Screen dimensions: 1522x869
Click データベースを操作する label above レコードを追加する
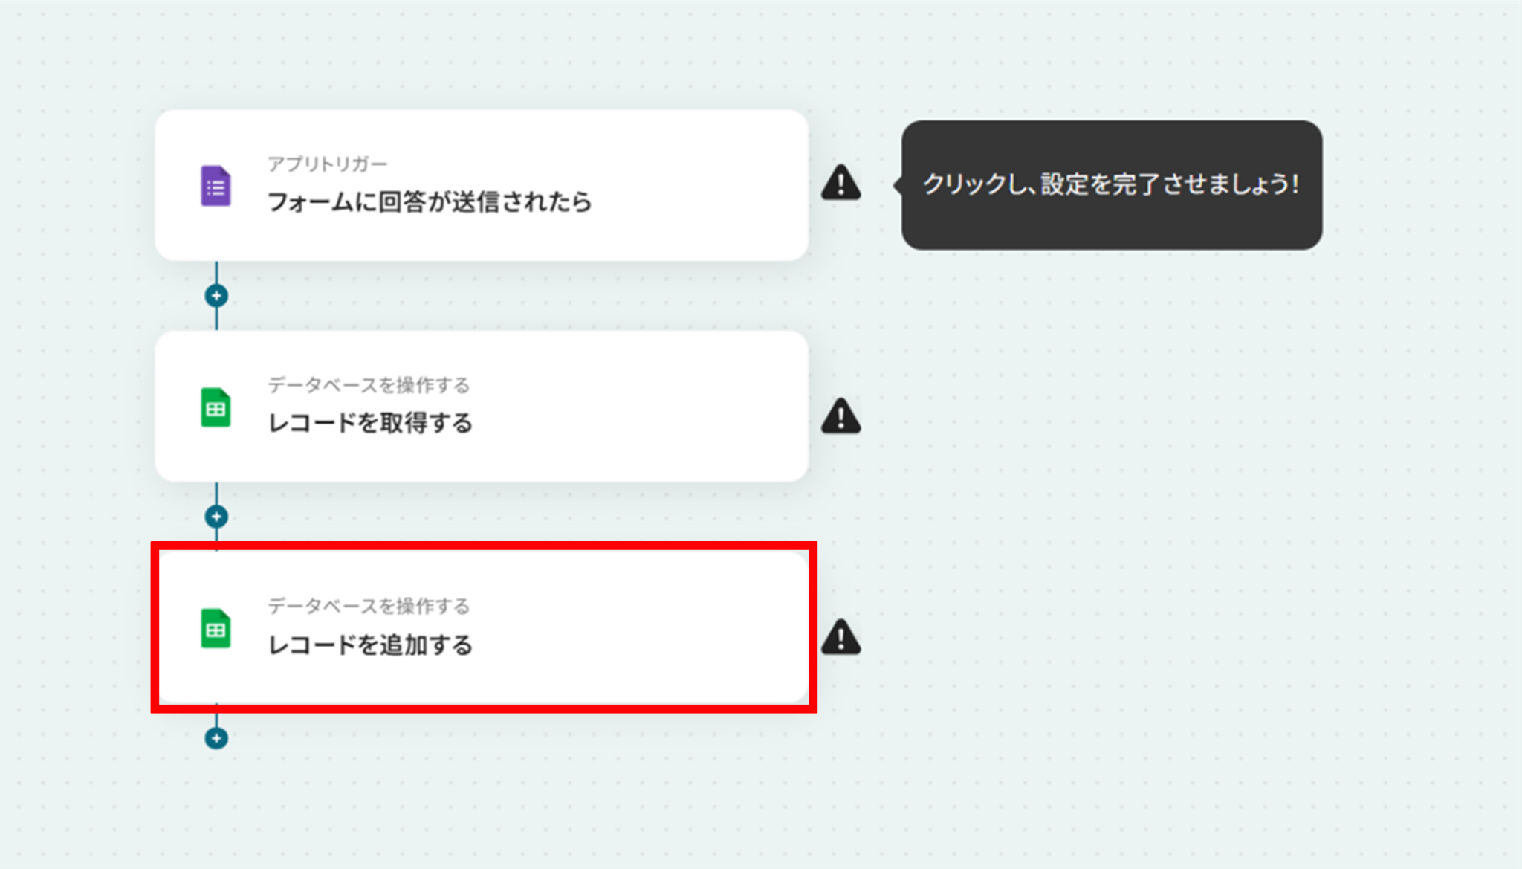(x=369, y=606)
